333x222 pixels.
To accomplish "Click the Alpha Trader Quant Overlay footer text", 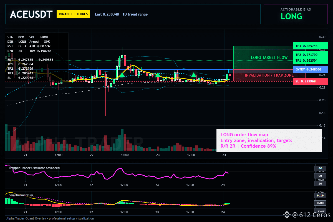I will [x=50, y=218].
